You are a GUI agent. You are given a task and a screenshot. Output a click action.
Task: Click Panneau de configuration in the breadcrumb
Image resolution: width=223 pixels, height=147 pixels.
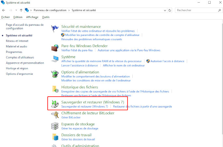[50, 10]
